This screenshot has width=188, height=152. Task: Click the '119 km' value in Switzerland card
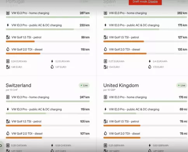point(85,109)
